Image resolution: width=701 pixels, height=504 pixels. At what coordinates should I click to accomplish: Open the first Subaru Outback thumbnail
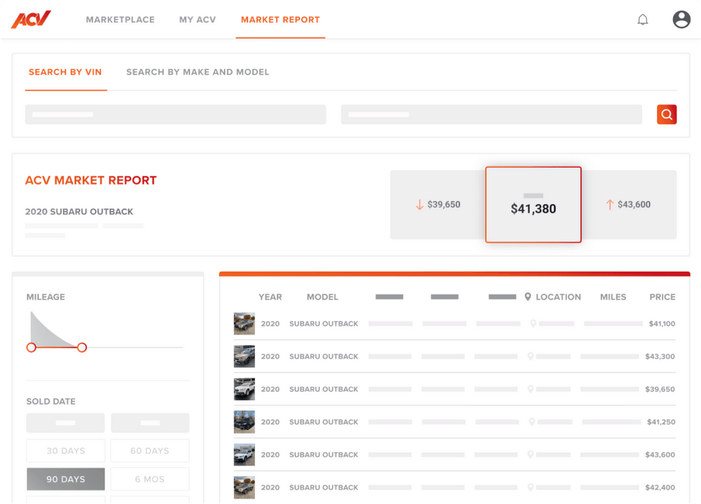coord(244,323)
